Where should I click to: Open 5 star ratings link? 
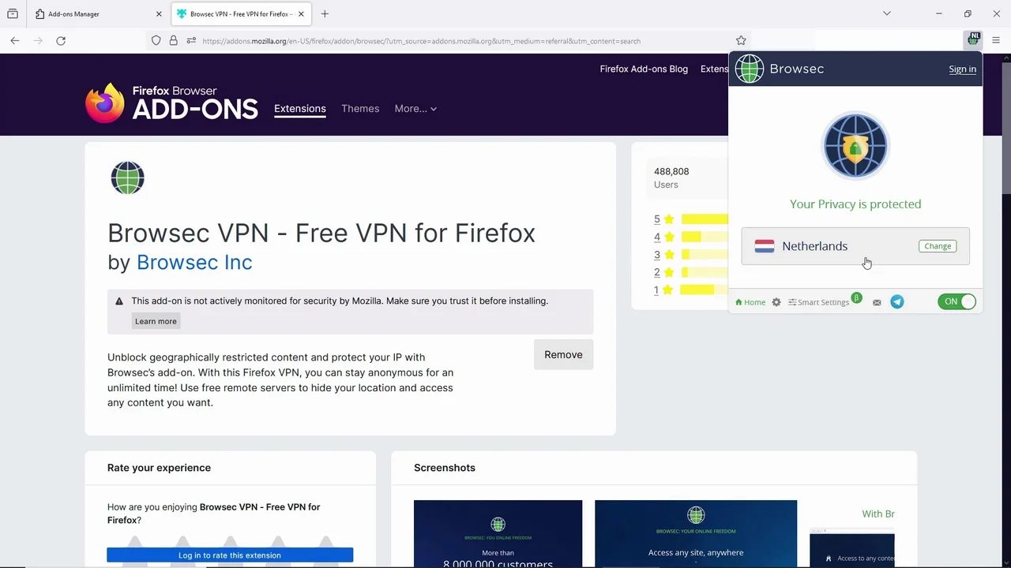[x=663, y=219]
